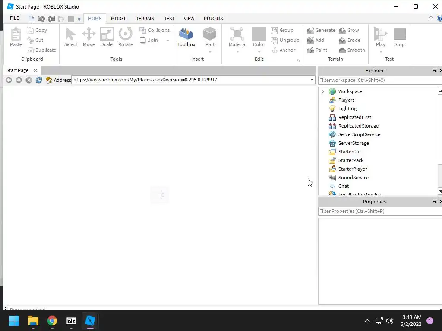The image size is (442, 331).
Task: Click the Filter Properties search field
Action: (380, 211)
